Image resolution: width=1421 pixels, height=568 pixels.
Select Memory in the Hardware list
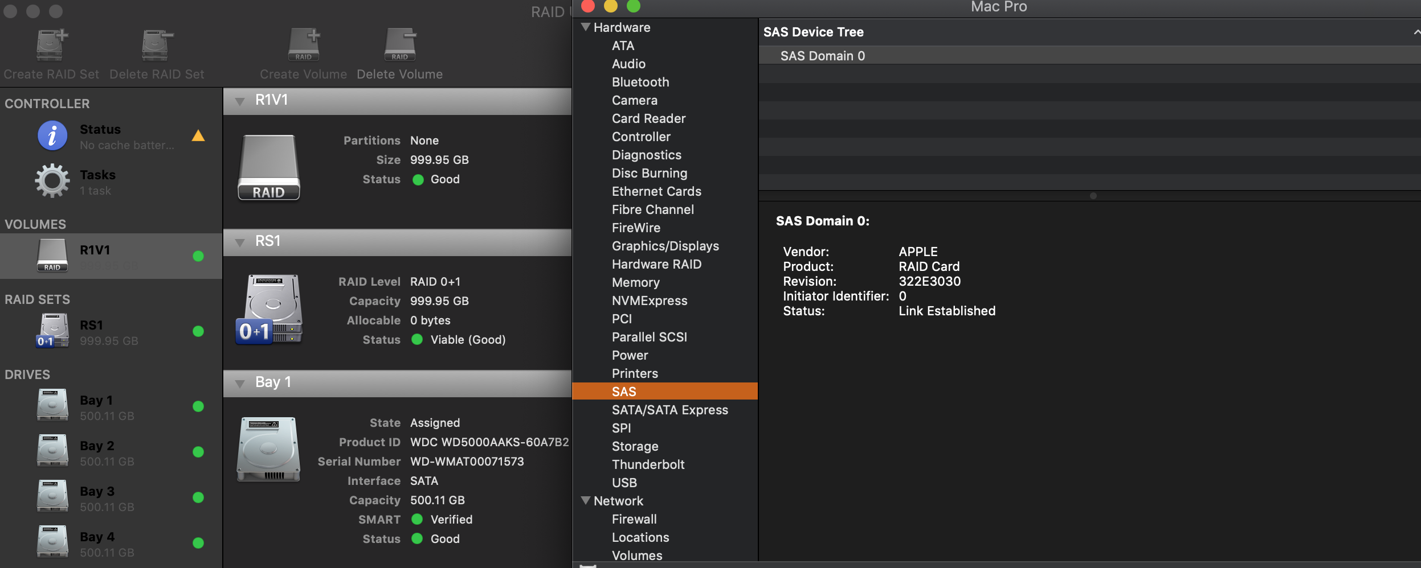pos(635,282)
